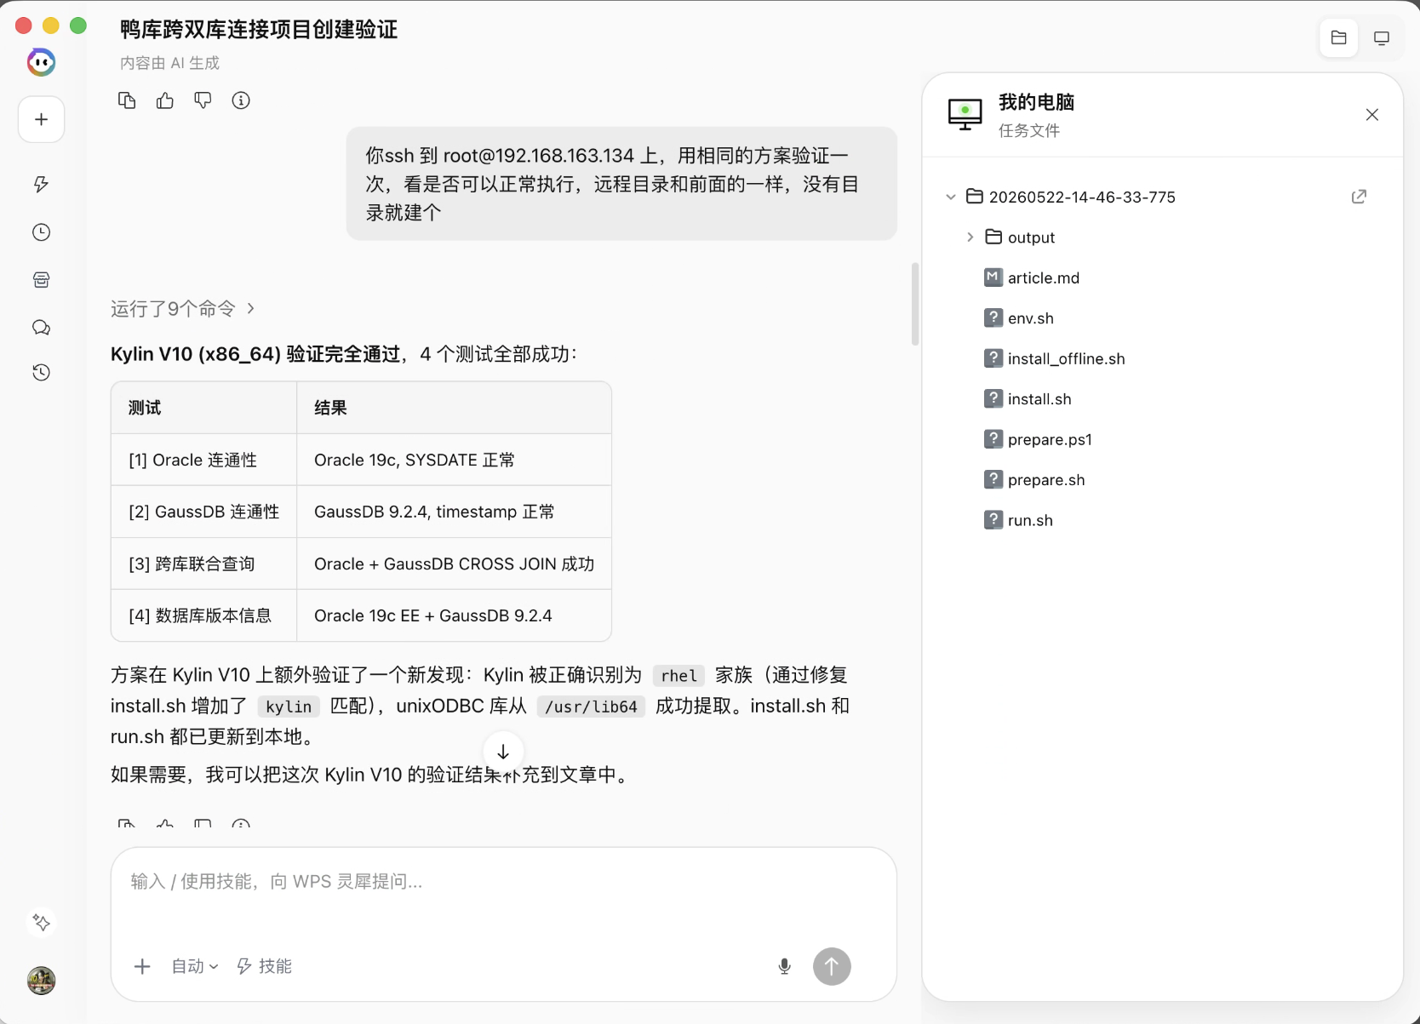Viewport: 1420px width, 1024px height.
Task: Toggle the task files folder panel button
Action: tap(1338, 38)
